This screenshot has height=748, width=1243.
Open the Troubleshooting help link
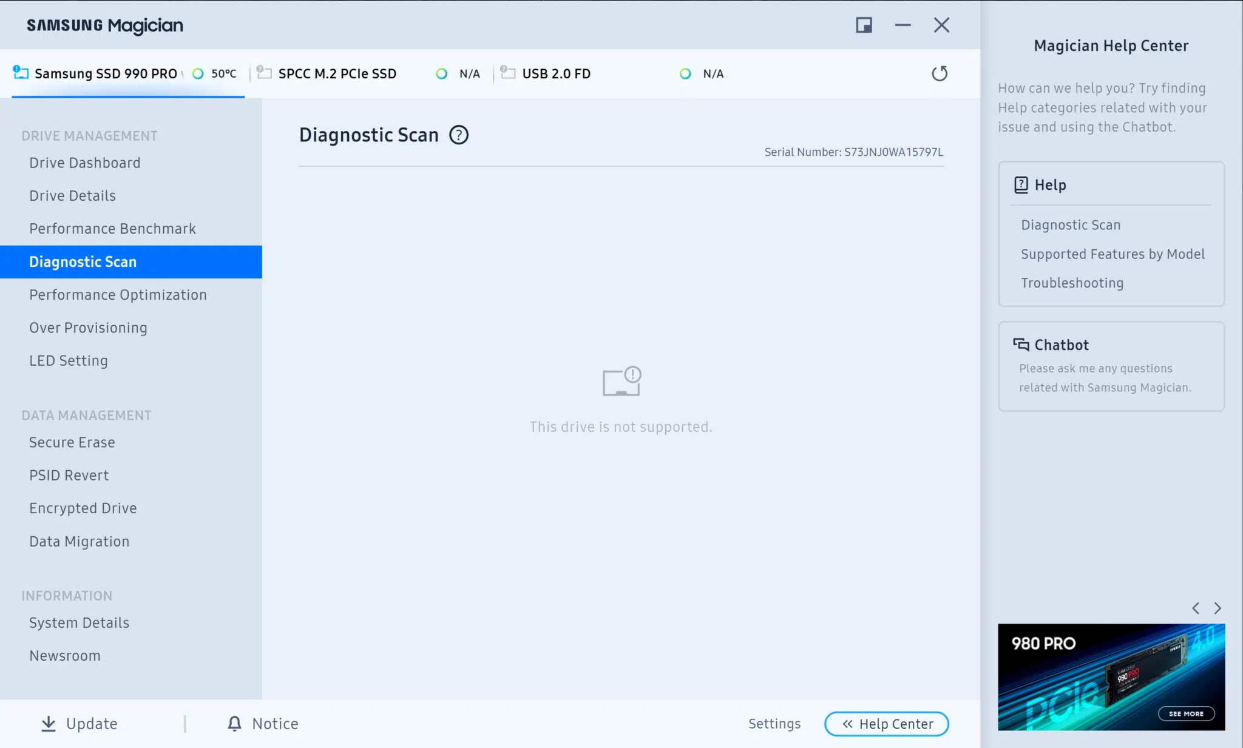pos(1072,283)
